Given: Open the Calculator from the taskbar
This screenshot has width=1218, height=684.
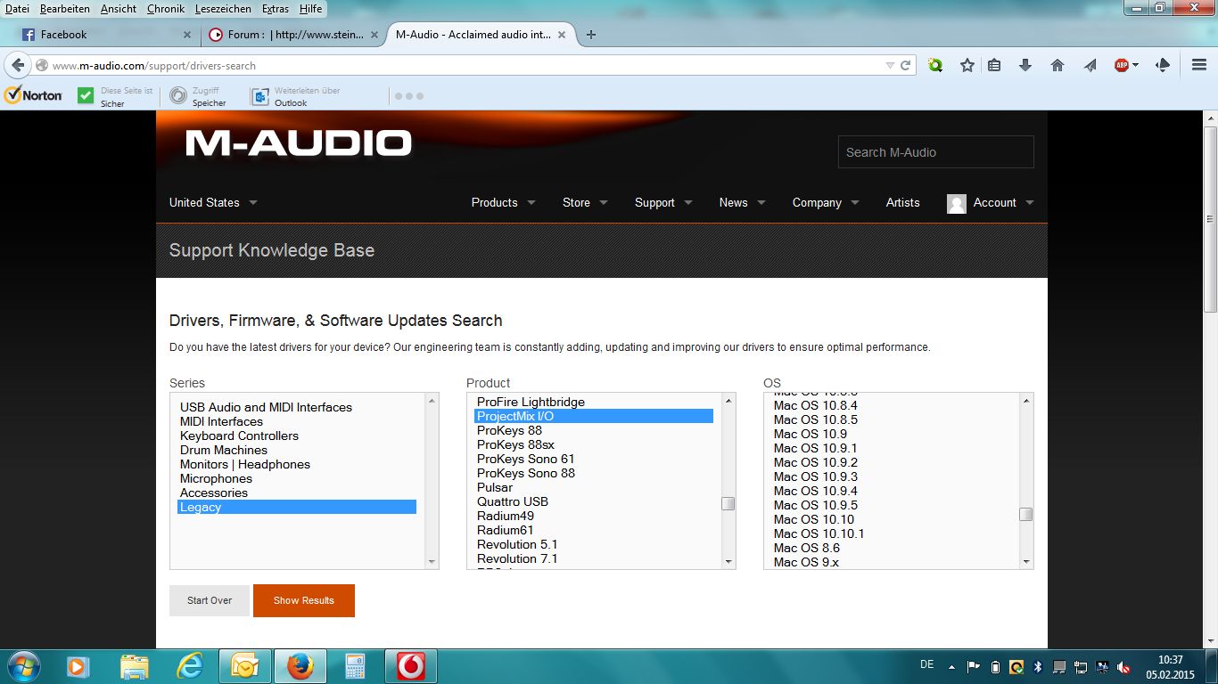Looking at the screenshot, I should click(355, 666).
